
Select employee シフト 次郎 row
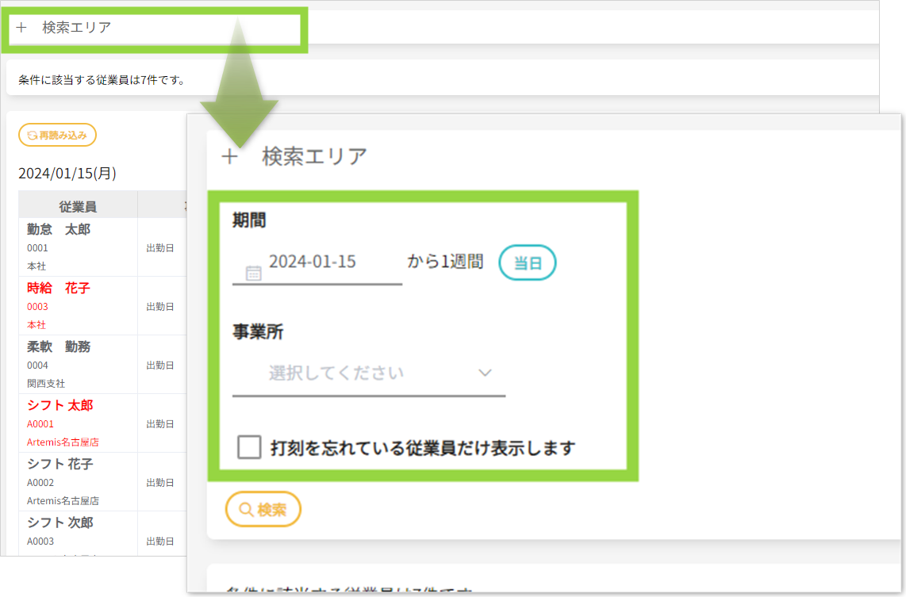coord(60,522)
